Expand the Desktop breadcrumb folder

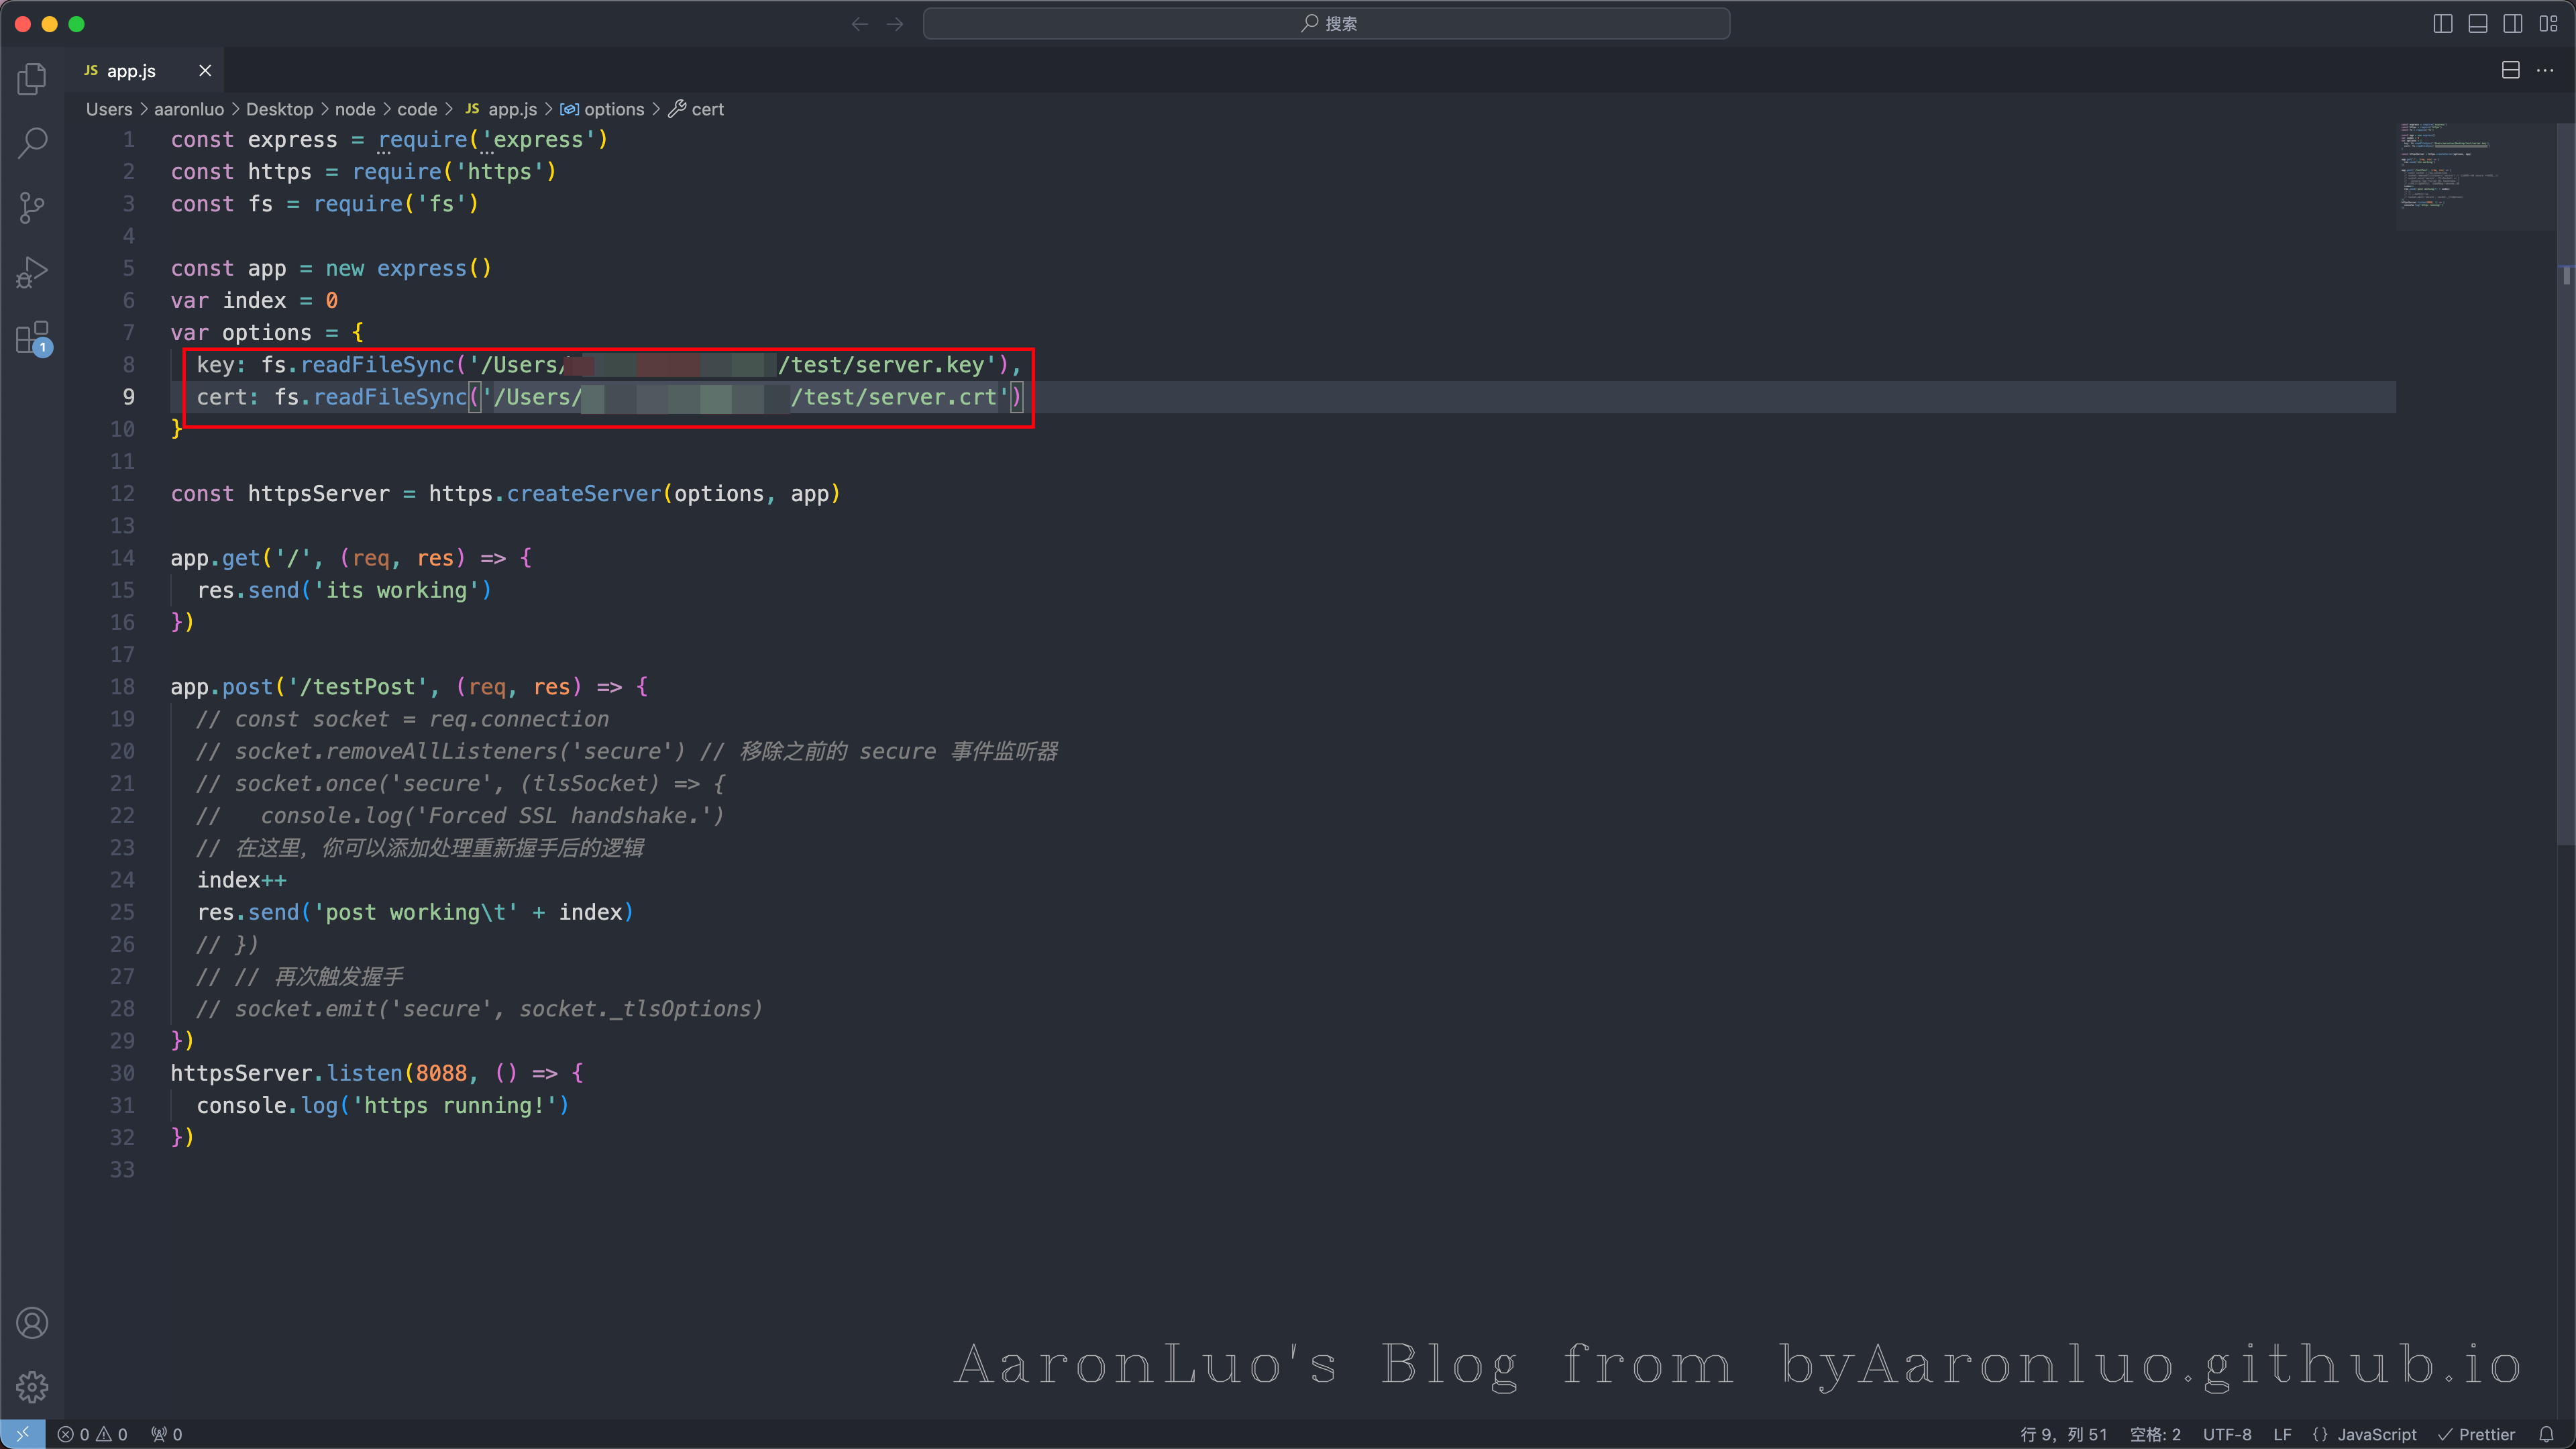pos(279,109)
